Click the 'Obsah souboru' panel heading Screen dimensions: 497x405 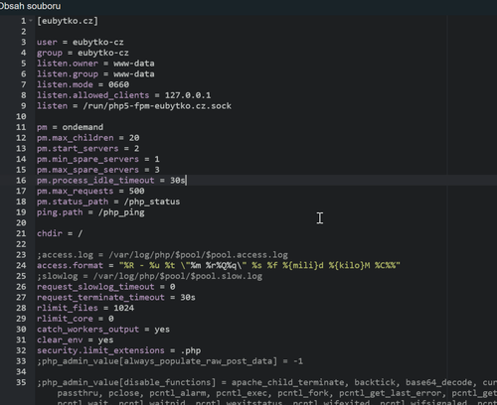click(x=30, y=6)
